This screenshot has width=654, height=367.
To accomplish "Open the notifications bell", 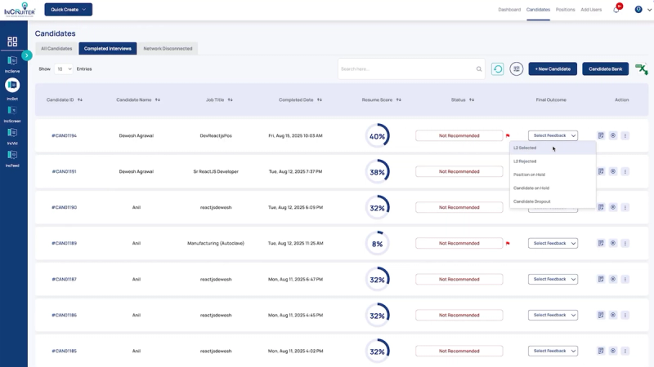I will pyautogui.click(x=616, y=9).
